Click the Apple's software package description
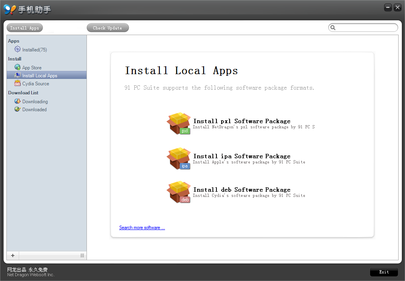 pyautogui.click(x=249, y=162)
